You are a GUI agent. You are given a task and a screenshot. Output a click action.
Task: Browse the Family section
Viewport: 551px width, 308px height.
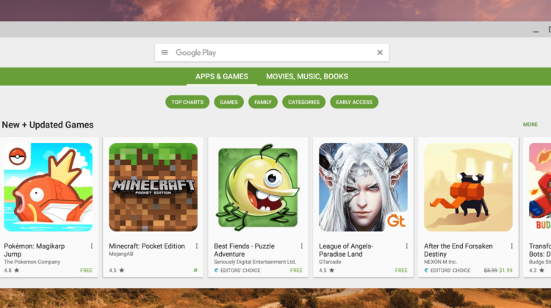point(263,102)
